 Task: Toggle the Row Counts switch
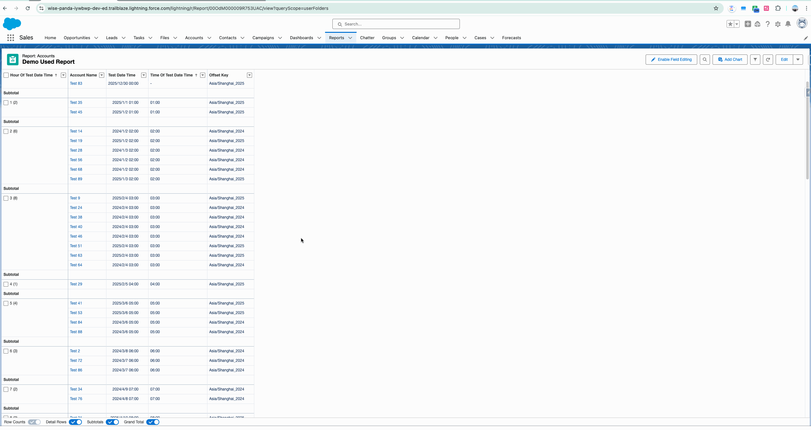pos(34,422)
